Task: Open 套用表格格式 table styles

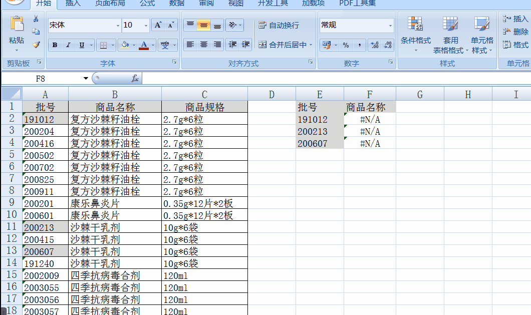Action: [x=451, y=35]
